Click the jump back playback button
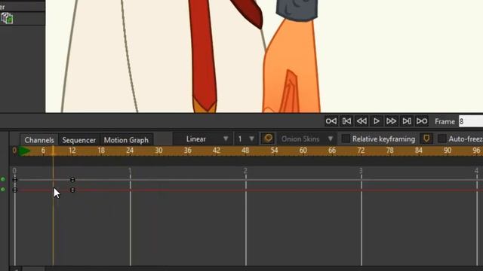This screenshot has width=483, height=271. 361,121
